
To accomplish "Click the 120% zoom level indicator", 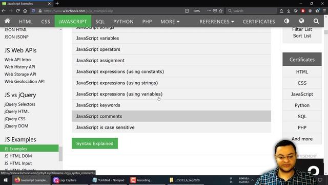I will coord(196,11).
